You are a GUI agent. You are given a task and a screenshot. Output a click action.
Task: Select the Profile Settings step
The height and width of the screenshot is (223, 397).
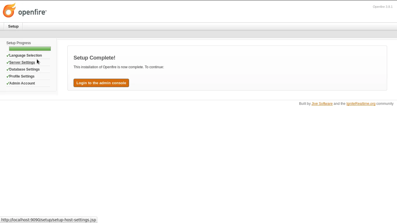click(x=22, y=76)
